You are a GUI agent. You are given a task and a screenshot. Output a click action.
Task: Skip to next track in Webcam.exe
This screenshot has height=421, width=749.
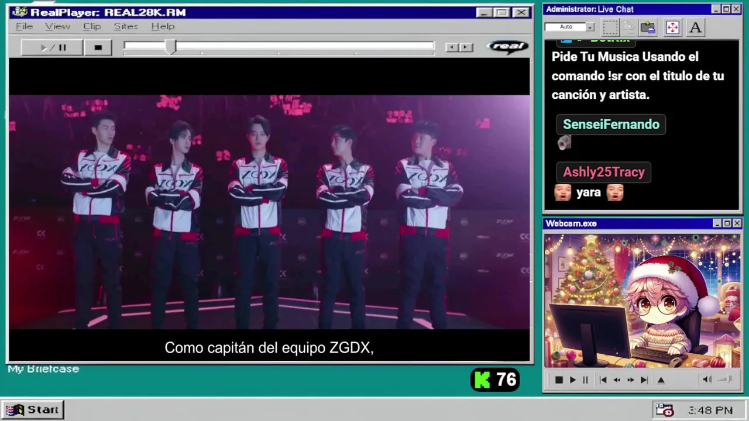[x=644, y=380]
